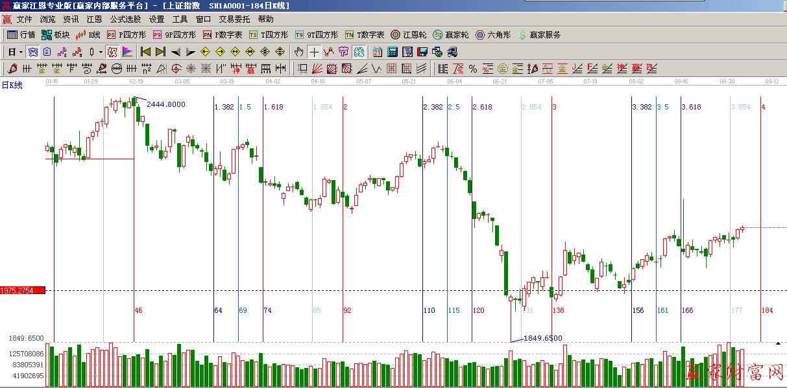
Task: Toggle the crosshair cursor button
Action: pyautogui.click(x=314, y=52)
